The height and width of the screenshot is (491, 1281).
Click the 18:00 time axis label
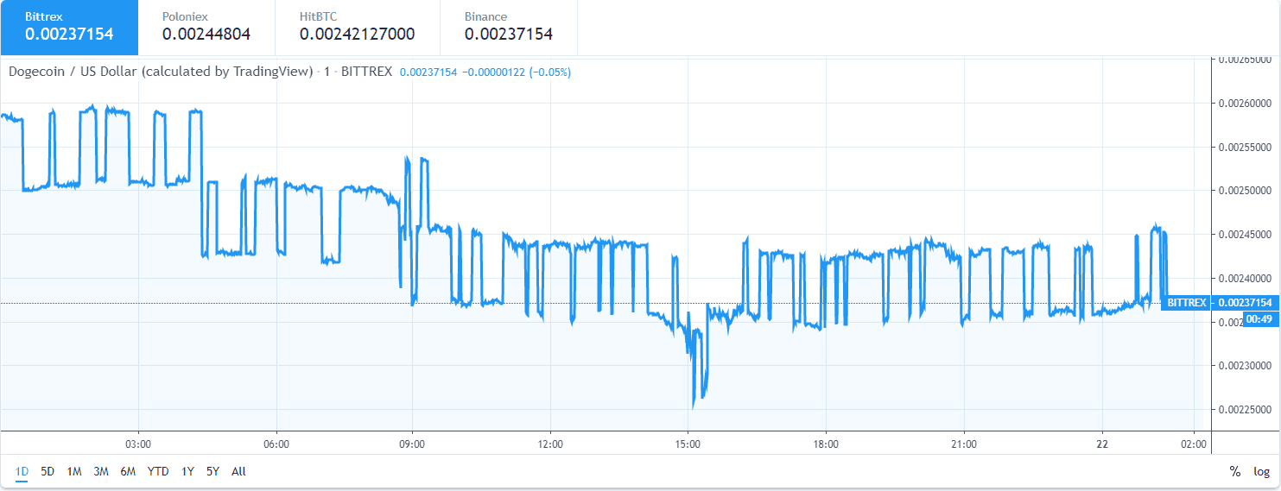(826, 444)
